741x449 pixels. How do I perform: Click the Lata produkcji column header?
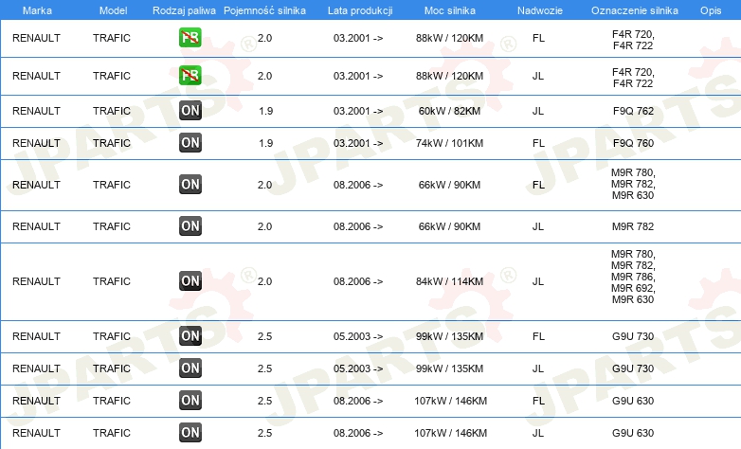[360, 10]
